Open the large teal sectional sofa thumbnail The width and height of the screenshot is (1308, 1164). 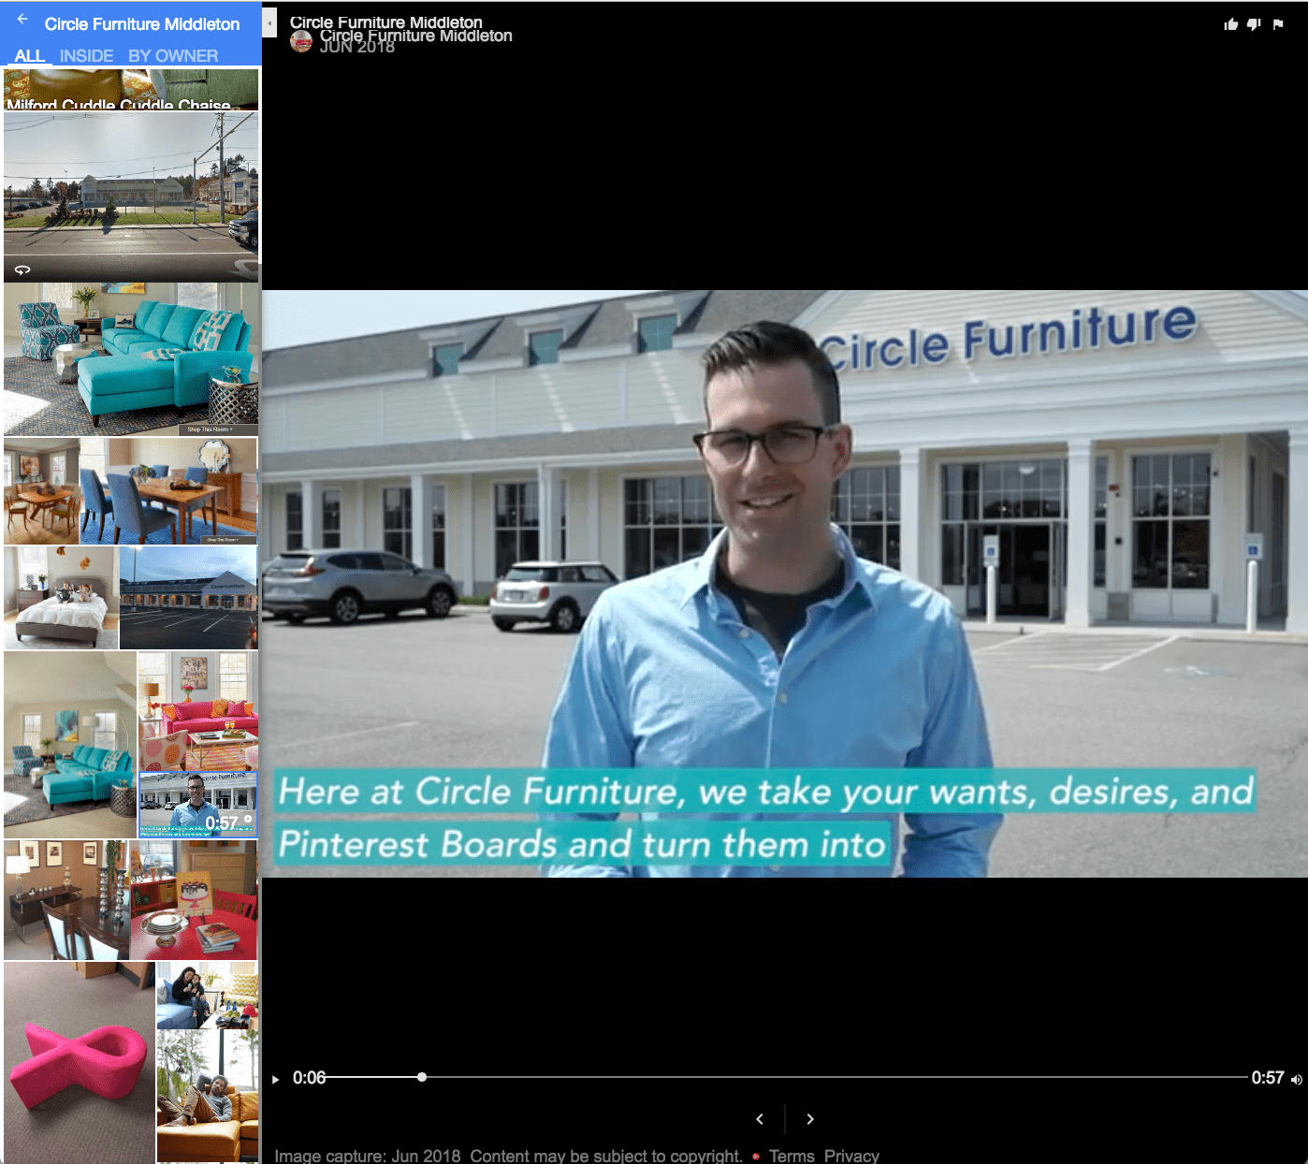point(131,359)
